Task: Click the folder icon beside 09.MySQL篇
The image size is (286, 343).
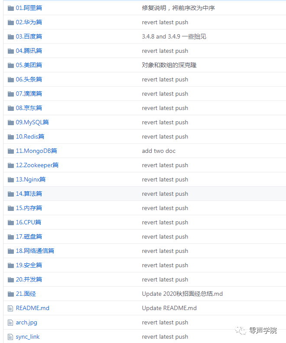Action: (11, 123)
